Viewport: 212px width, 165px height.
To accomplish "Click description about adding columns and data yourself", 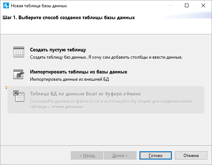I will point(106,57).
